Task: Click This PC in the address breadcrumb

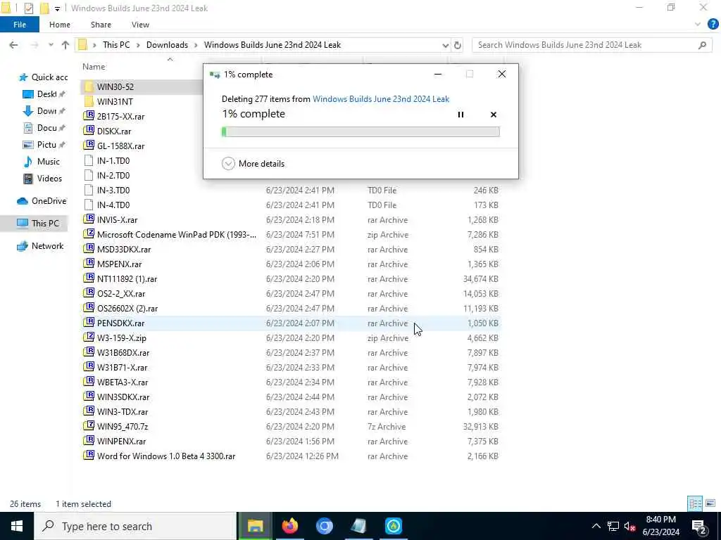Action: coord(116,45)
